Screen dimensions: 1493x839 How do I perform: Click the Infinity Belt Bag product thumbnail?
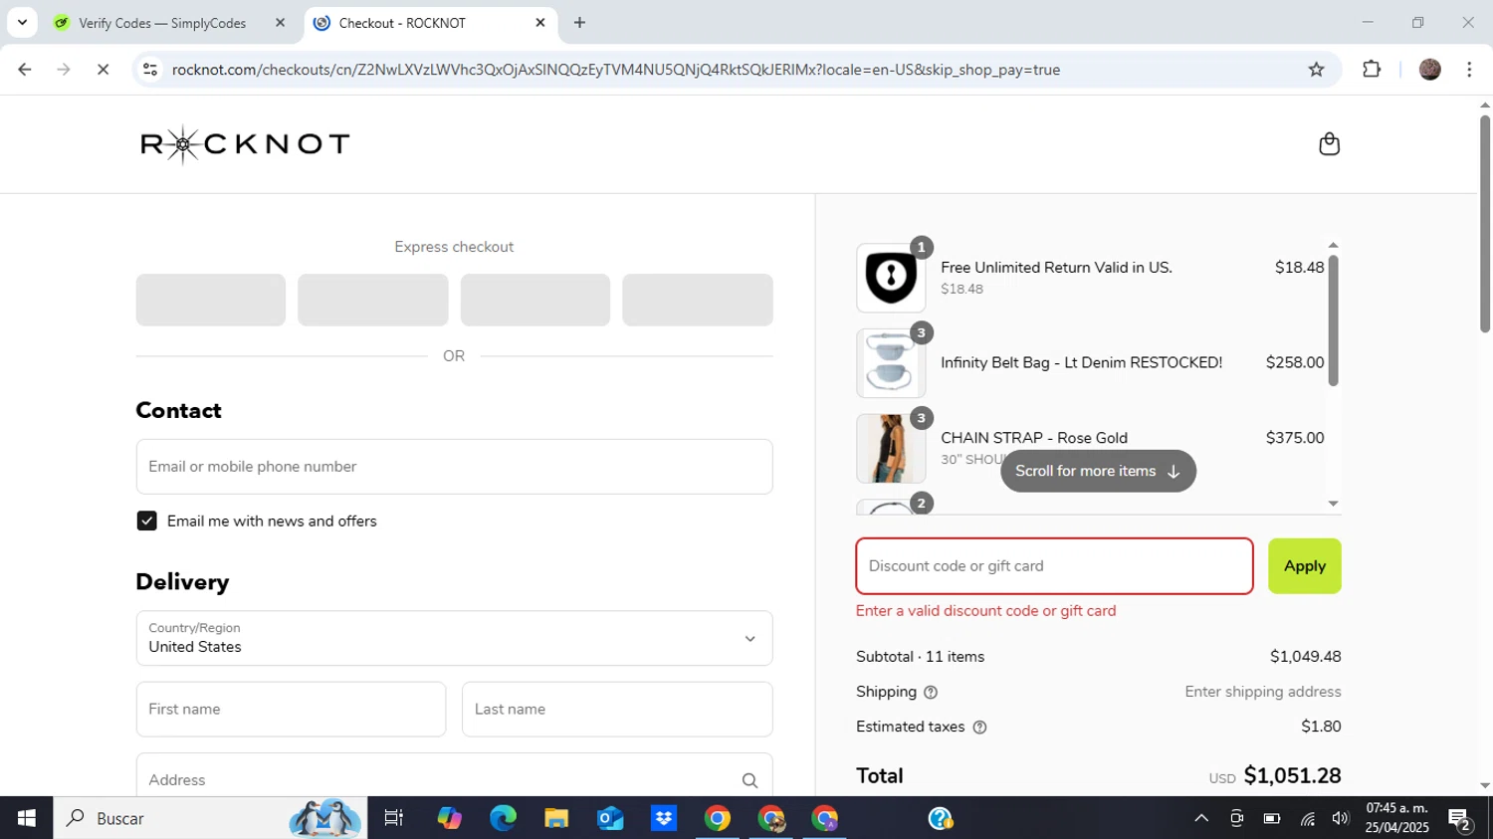[x=891, y=363]
